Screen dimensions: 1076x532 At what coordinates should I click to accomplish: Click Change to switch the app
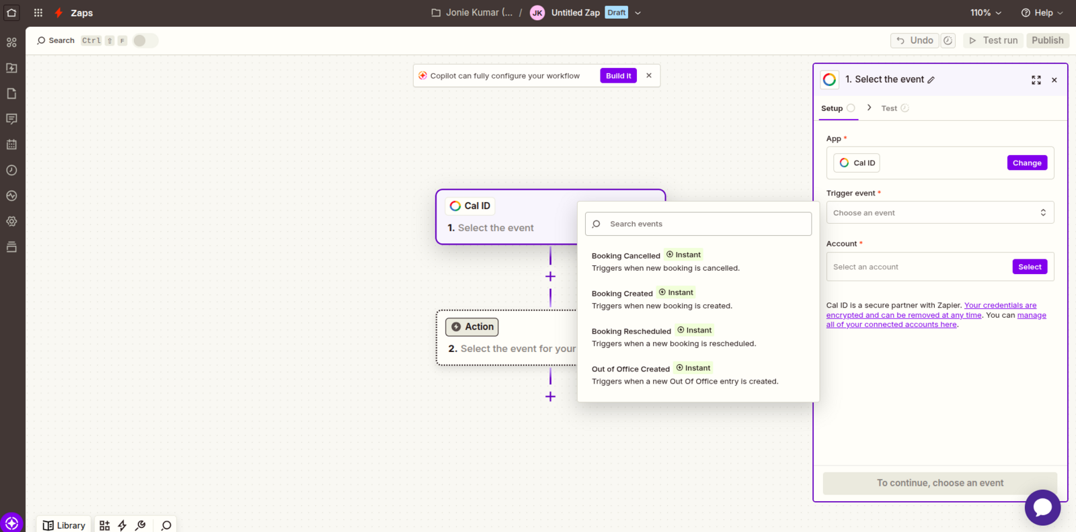tap(1027, 163)
